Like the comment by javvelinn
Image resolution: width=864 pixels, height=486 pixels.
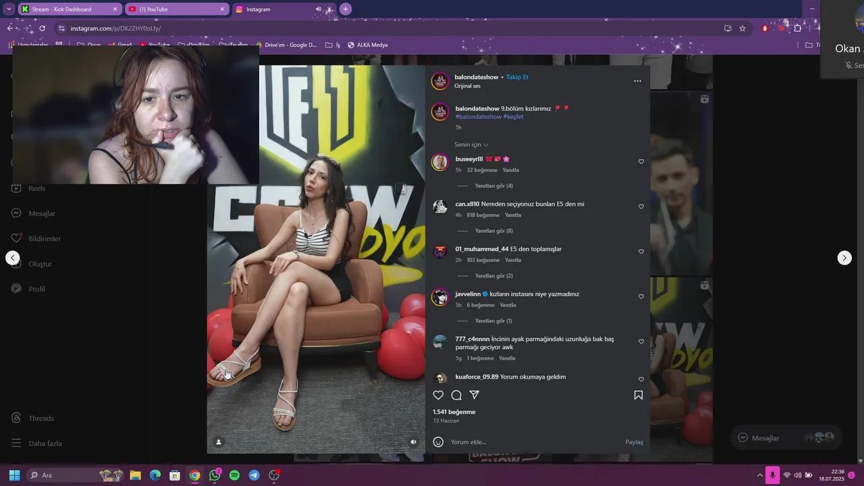(641, 297)
